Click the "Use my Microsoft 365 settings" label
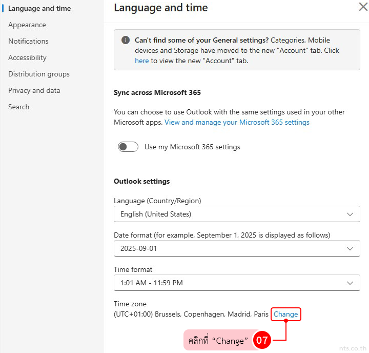This screenshot has width=369, height=353. (x=192, y=147)
